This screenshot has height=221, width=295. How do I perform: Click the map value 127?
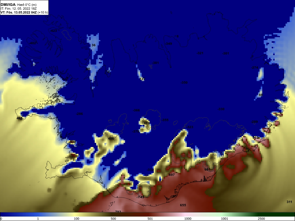(x=142, y=79)
